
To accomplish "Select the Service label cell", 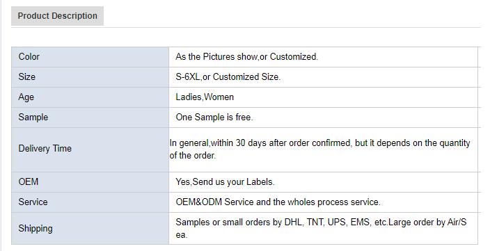I will click(90, 202).
